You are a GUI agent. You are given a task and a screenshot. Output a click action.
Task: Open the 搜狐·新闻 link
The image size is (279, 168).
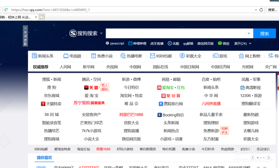[52, 79]
